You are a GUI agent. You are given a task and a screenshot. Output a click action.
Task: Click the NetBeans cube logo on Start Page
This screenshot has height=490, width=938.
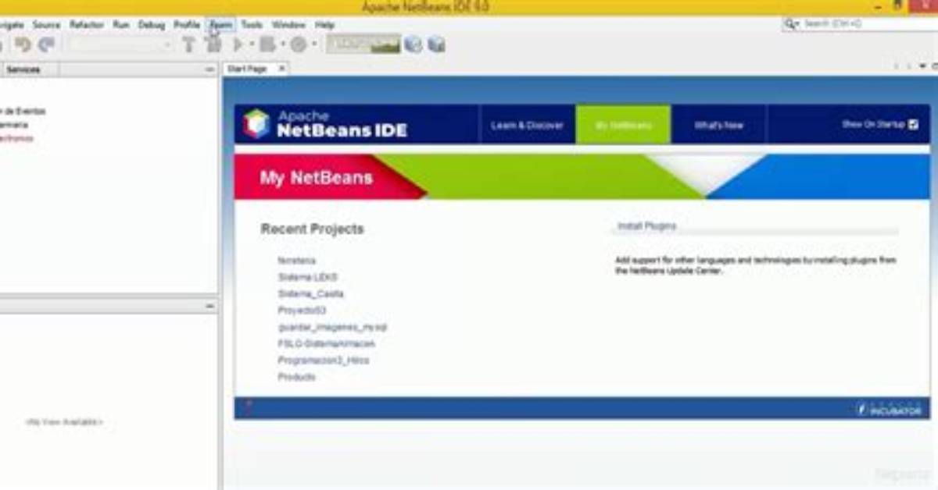pyautogui.click(x=256, y=124)
